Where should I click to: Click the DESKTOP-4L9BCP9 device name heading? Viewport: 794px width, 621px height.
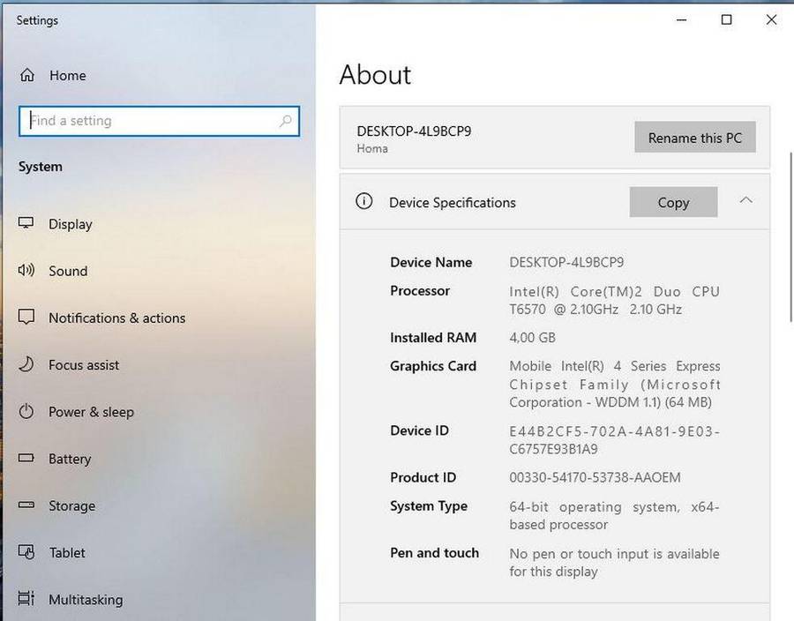[x=414, y=130]
